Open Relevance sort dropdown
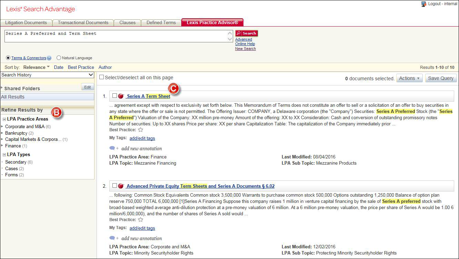Image resolution: width=459 pixels, height=259 pixels. [37, 67]
